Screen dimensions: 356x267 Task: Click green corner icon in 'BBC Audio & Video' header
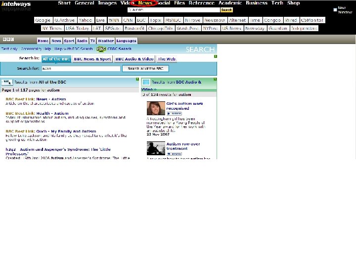pyautogui.click(x=215, y=79)
